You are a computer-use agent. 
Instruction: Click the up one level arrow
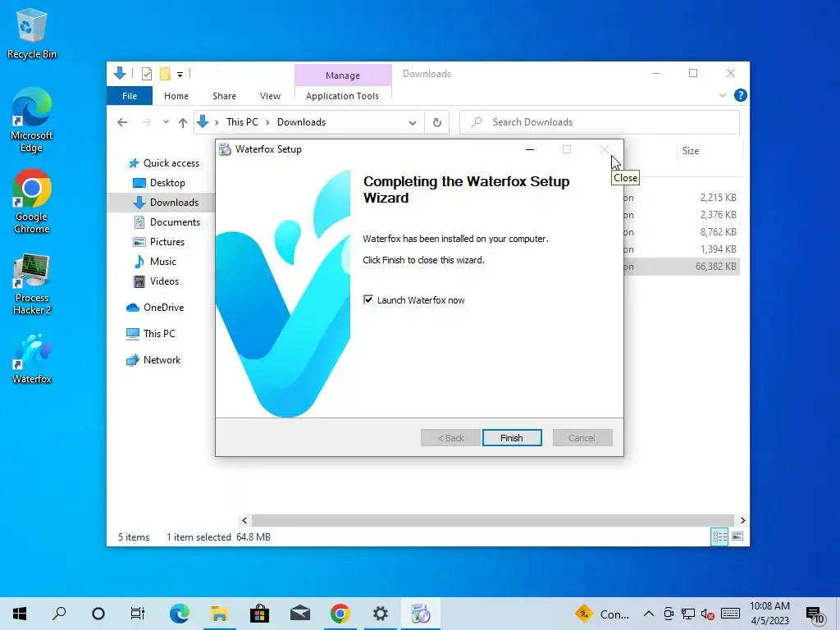click(183, 123)
